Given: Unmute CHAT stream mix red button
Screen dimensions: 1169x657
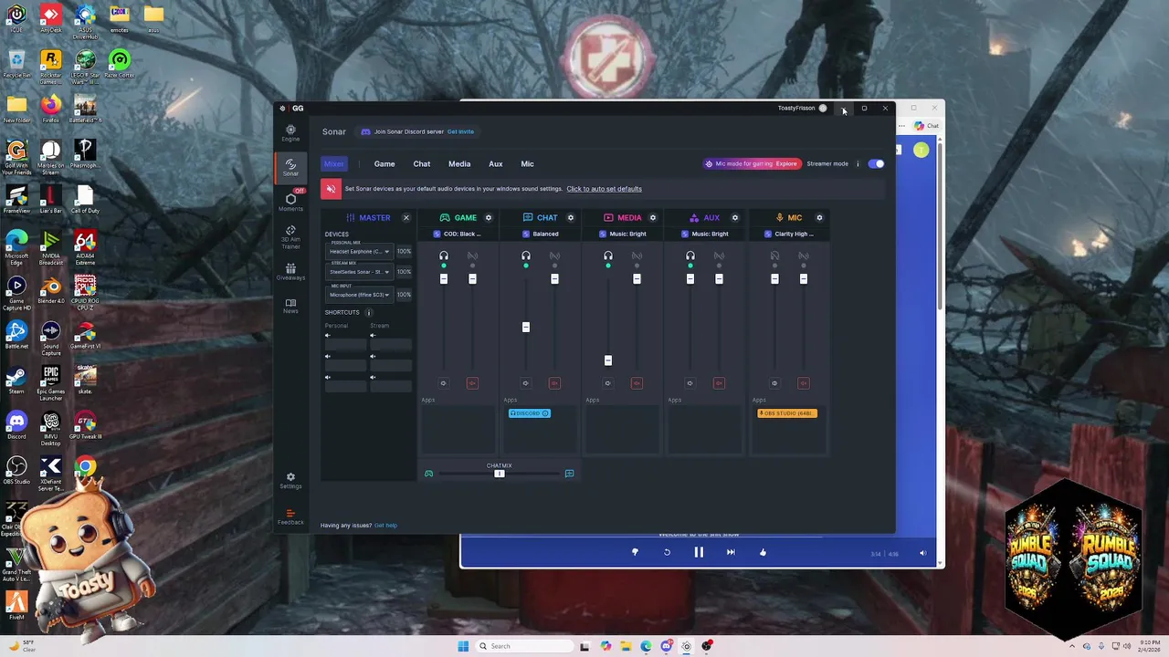Looking at the screenshot, I should pos(554,383).
